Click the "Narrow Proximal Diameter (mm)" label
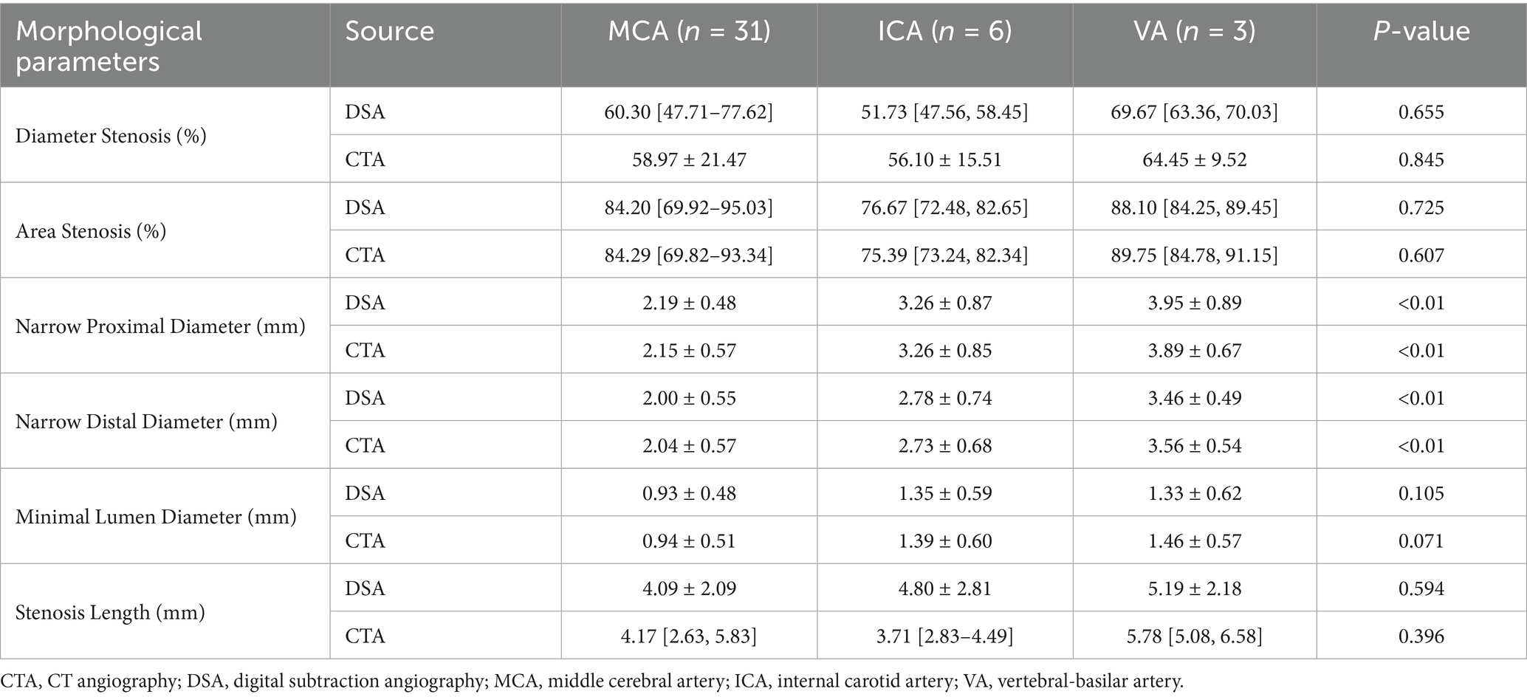Viewport: 1527px width, 697px height. pos(160,326)
